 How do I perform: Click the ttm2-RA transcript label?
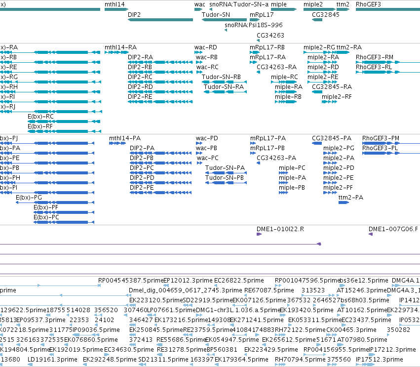click(349, 47)
